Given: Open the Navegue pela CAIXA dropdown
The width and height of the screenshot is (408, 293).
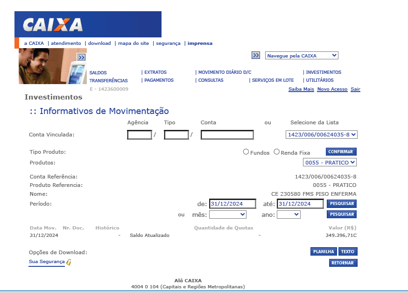Looking at the screenshot, I should [302, 56].
